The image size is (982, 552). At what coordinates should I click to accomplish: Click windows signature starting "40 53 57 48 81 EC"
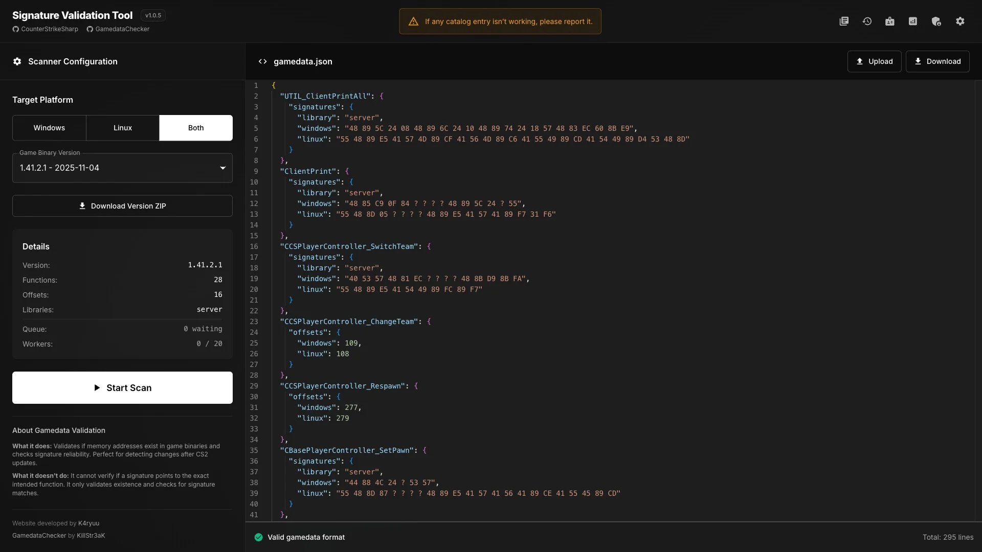click(x=435, y=279)
